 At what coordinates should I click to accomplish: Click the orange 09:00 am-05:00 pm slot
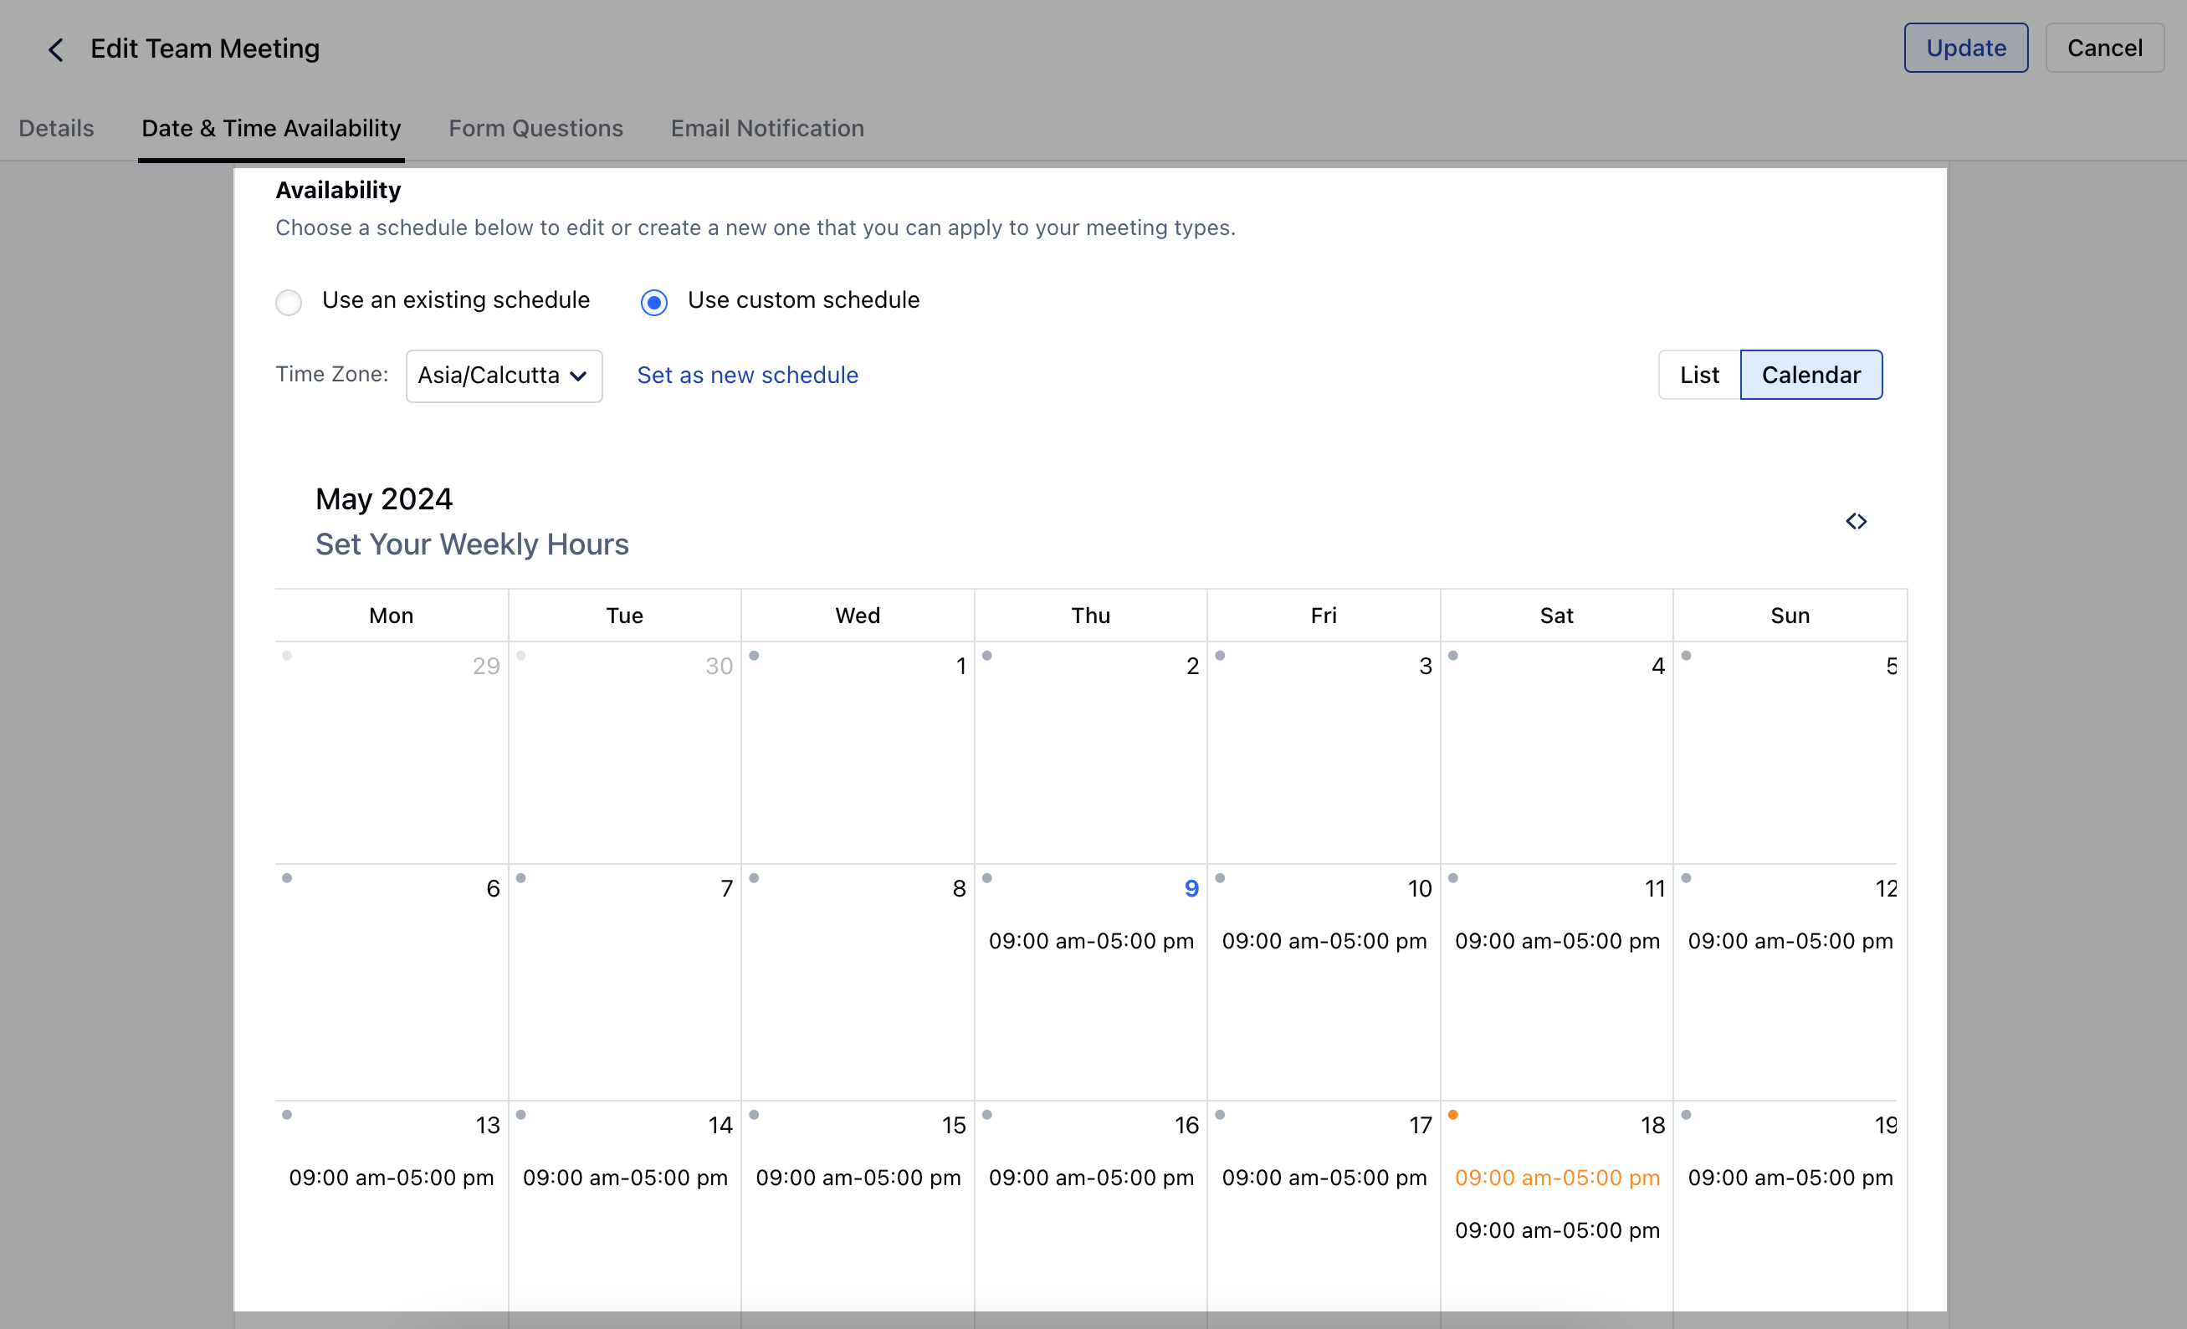[x=1557, y=1178]
